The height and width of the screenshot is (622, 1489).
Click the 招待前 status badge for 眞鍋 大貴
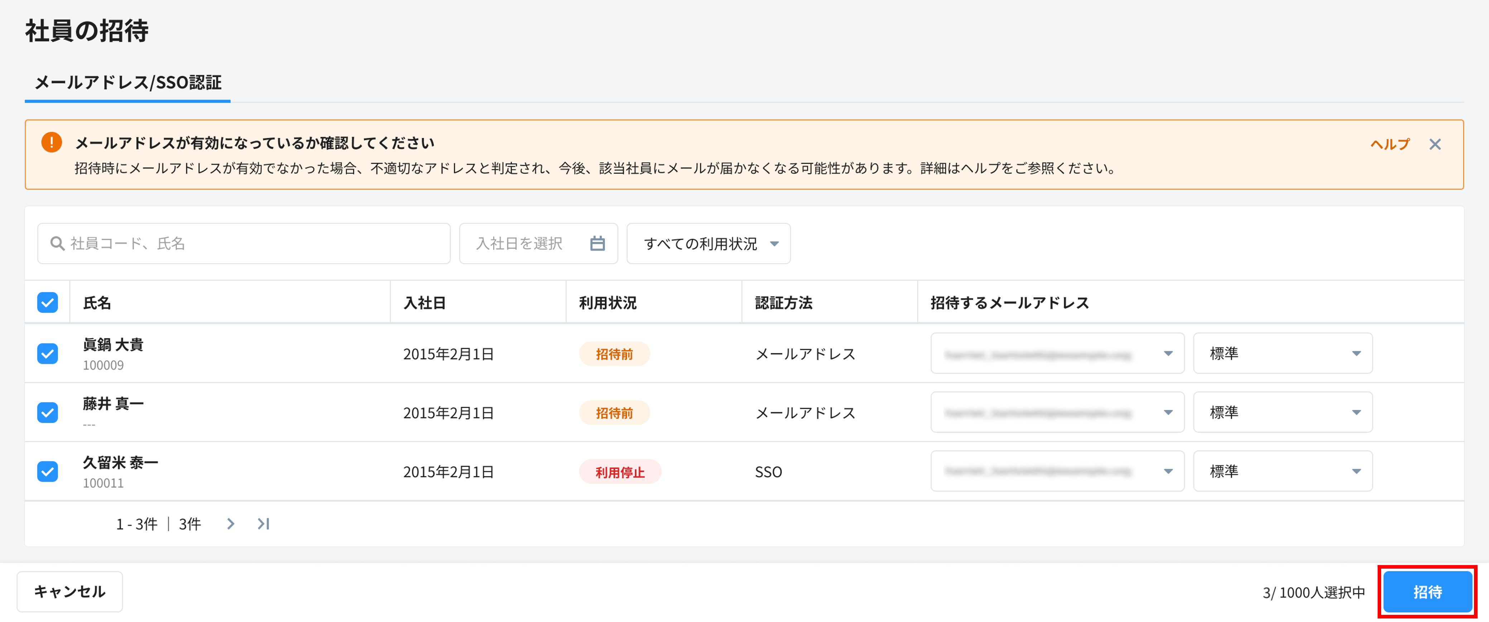pos(614,354)
